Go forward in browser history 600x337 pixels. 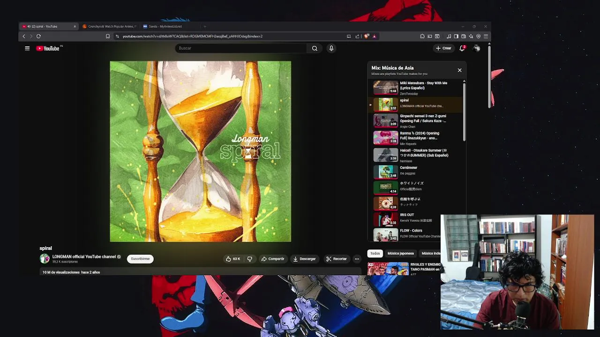click(x=31, y=36)
